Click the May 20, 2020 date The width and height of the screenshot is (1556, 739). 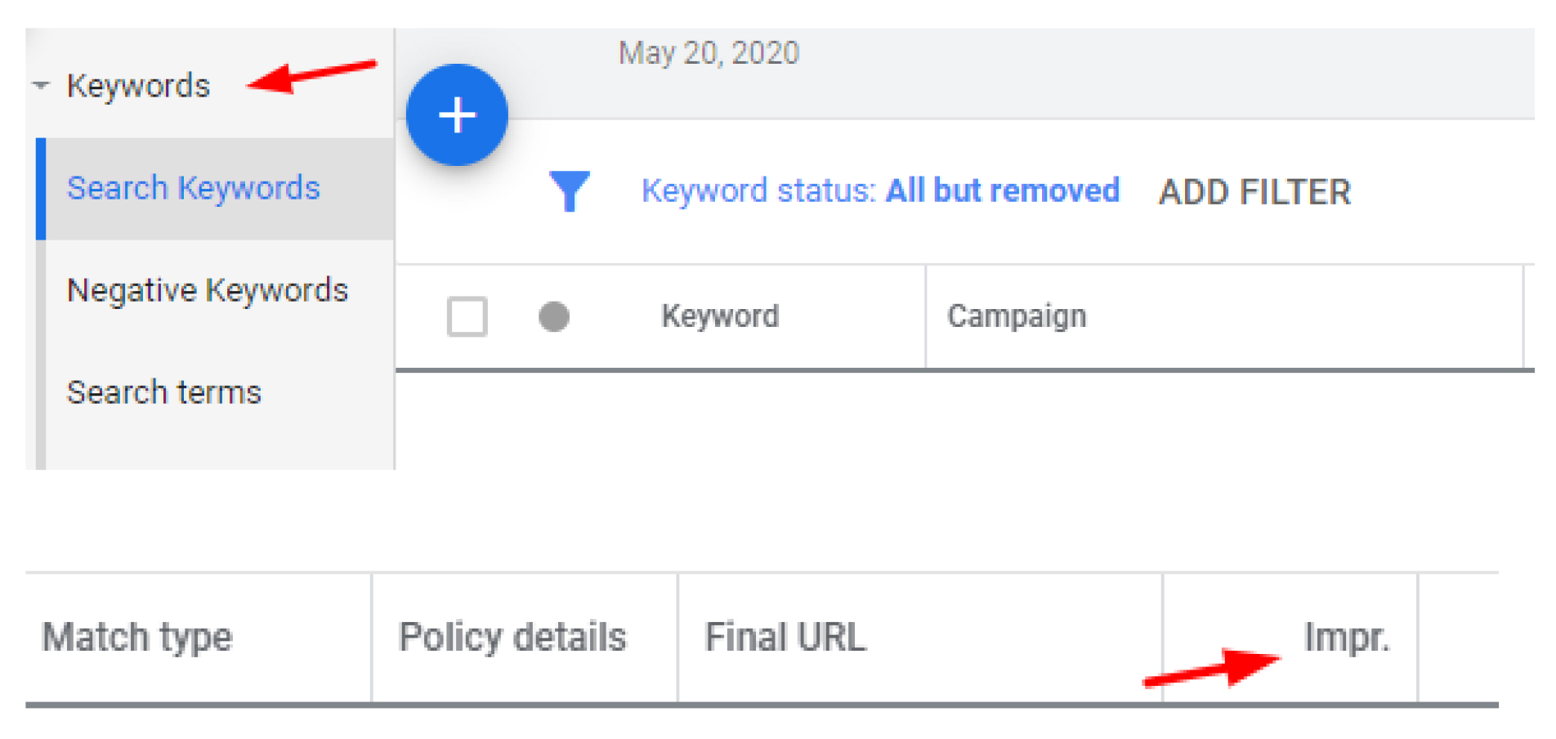[x=709, y=53]
